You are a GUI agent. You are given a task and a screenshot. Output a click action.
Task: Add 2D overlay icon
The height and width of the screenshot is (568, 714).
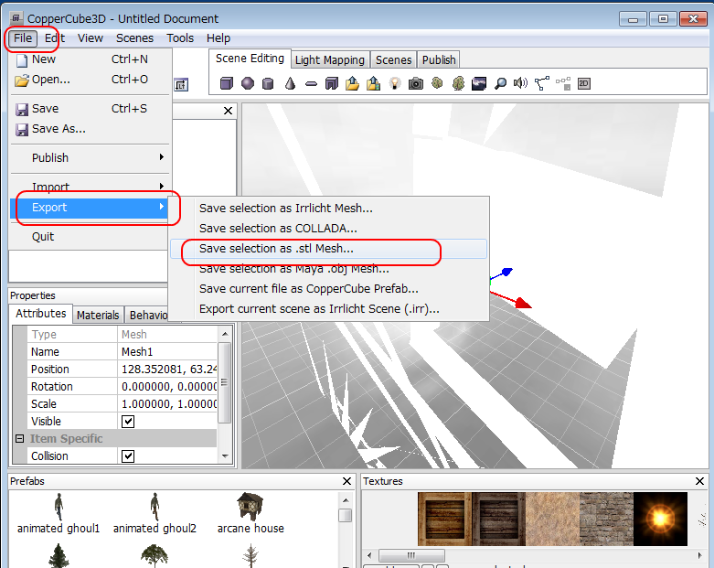point(584,83)
